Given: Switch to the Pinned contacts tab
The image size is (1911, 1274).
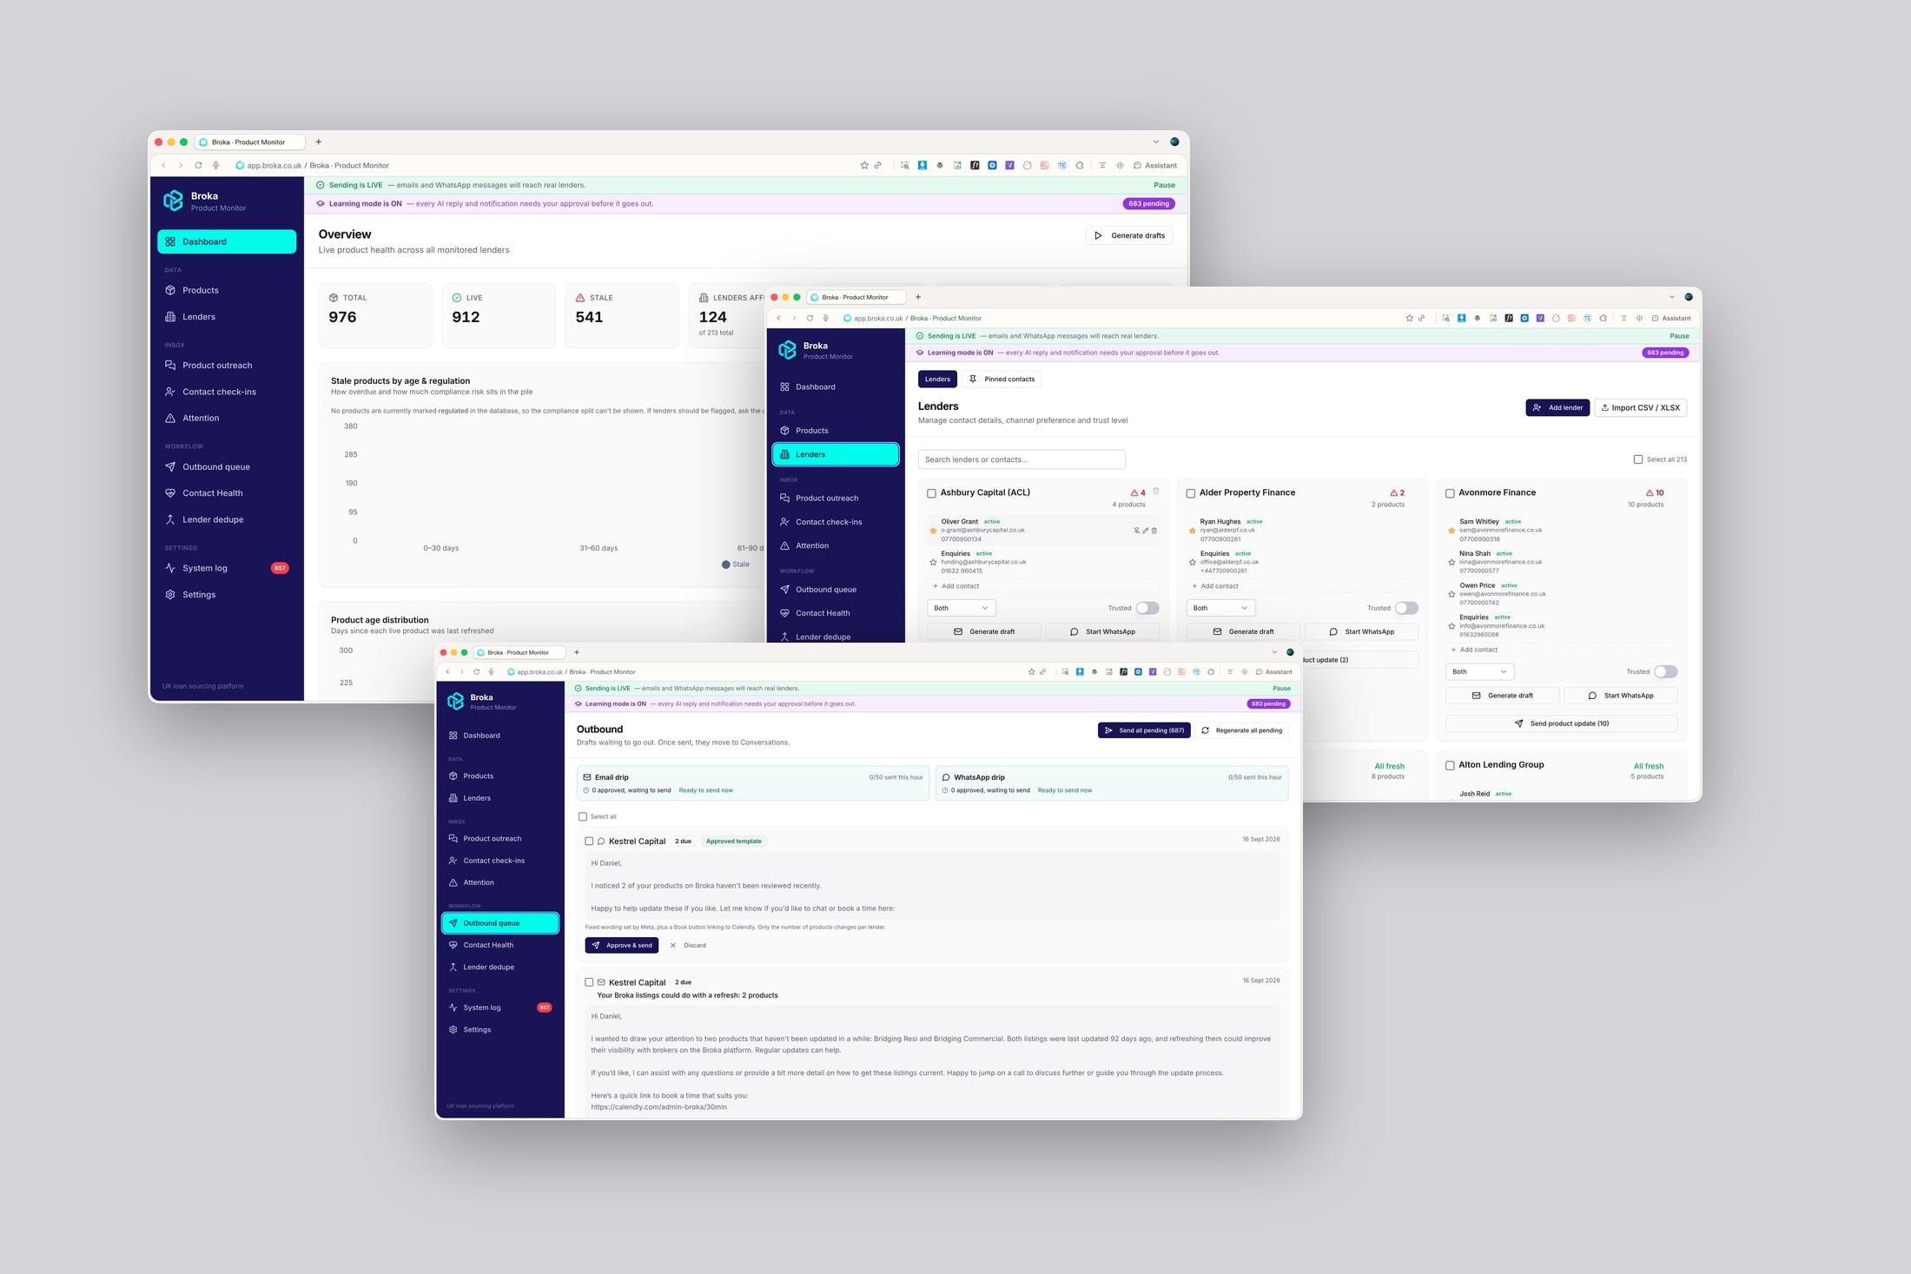Looking at the screenshot, I should pyautogui.click(x=1002, y=379).
